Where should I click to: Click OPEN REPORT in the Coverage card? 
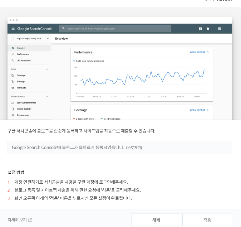(198, 110)
